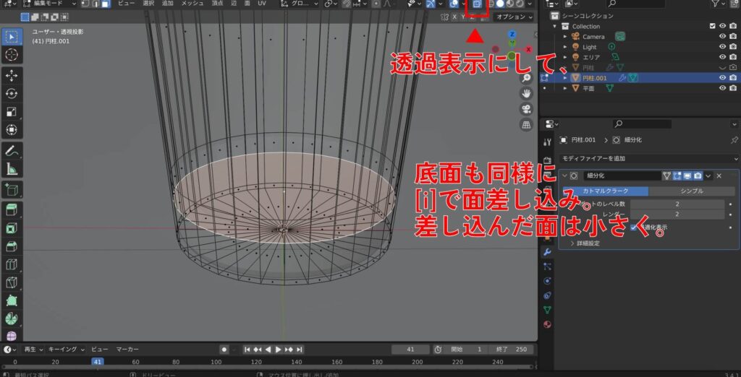Select the Annotate pencil tool
Screen dimensions: 741x377
click(x=12, y=151)
